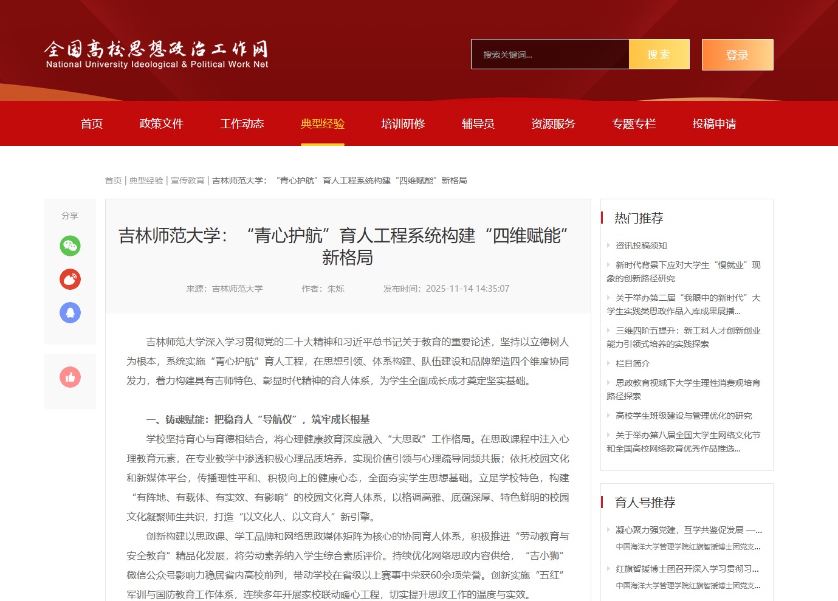The image size is (838, 601).
Task: Focus the 搜索关键词 search input field
Action: (x=549, y=55)
